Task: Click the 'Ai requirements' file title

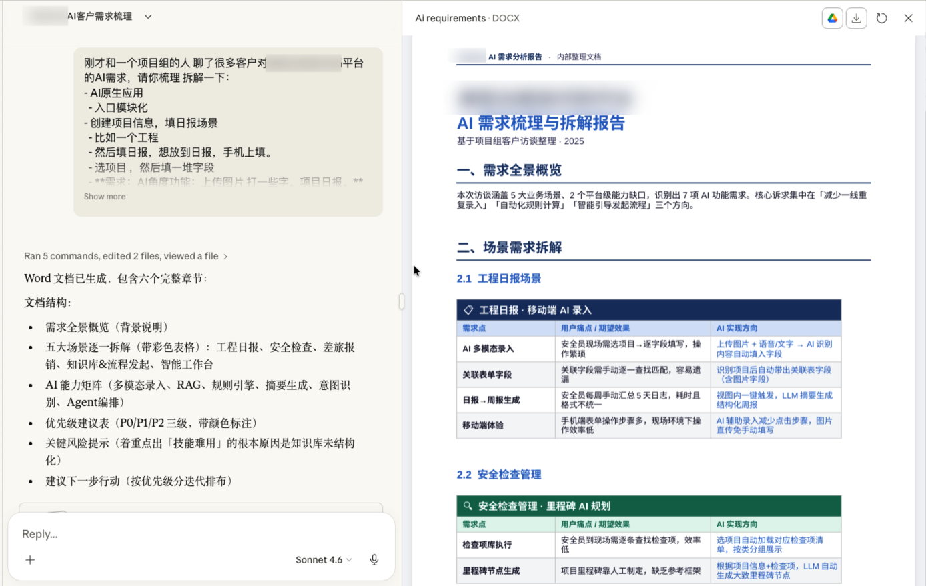Action: pyautogui.click(x=450, y=19)
